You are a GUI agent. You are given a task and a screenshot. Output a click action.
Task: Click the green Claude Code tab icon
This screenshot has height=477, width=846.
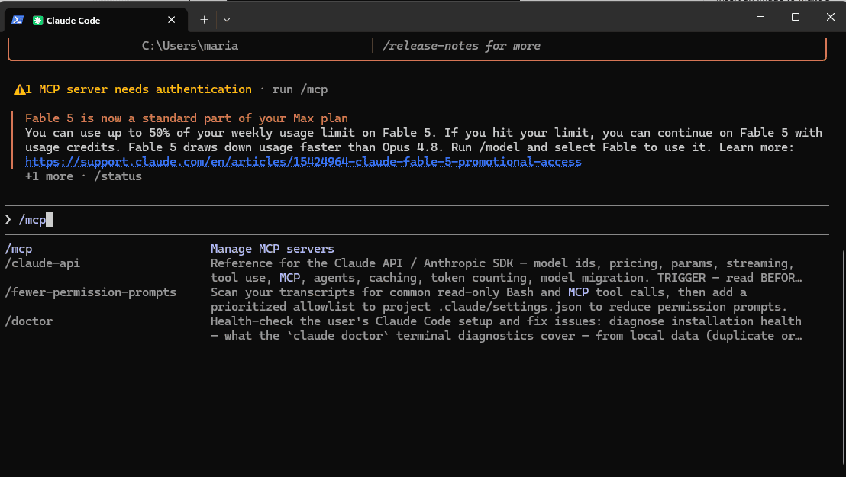(x=37, y=20)
